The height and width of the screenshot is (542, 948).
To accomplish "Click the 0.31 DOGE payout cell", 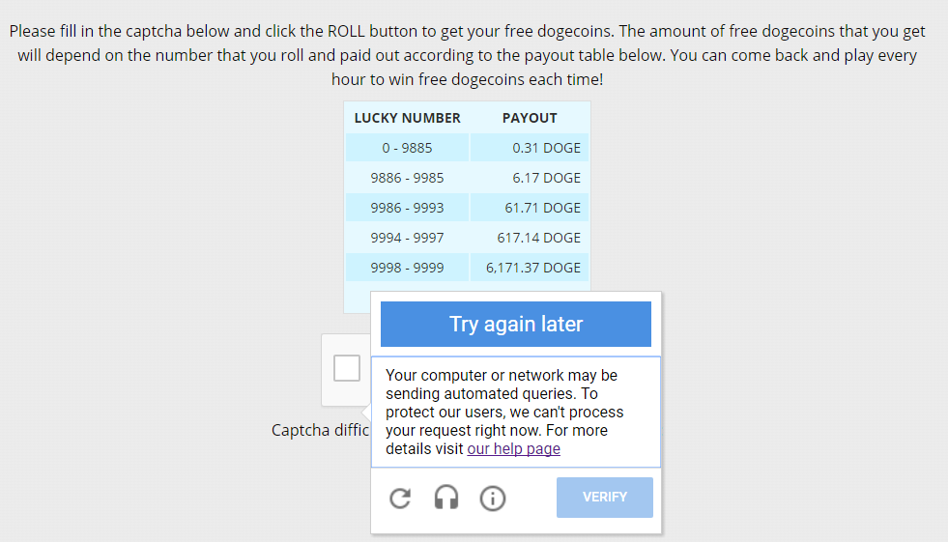I will pyautogui.click(x=529, y=148).
